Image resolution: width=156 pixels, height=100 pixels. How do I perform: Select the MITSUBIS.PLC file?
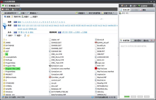click(x=103, y=86)
